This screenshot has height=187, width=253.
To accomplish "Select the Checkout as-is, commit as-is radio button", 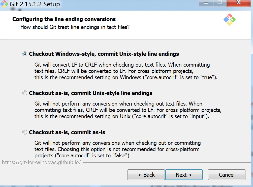I will click(x=25, y=132).
